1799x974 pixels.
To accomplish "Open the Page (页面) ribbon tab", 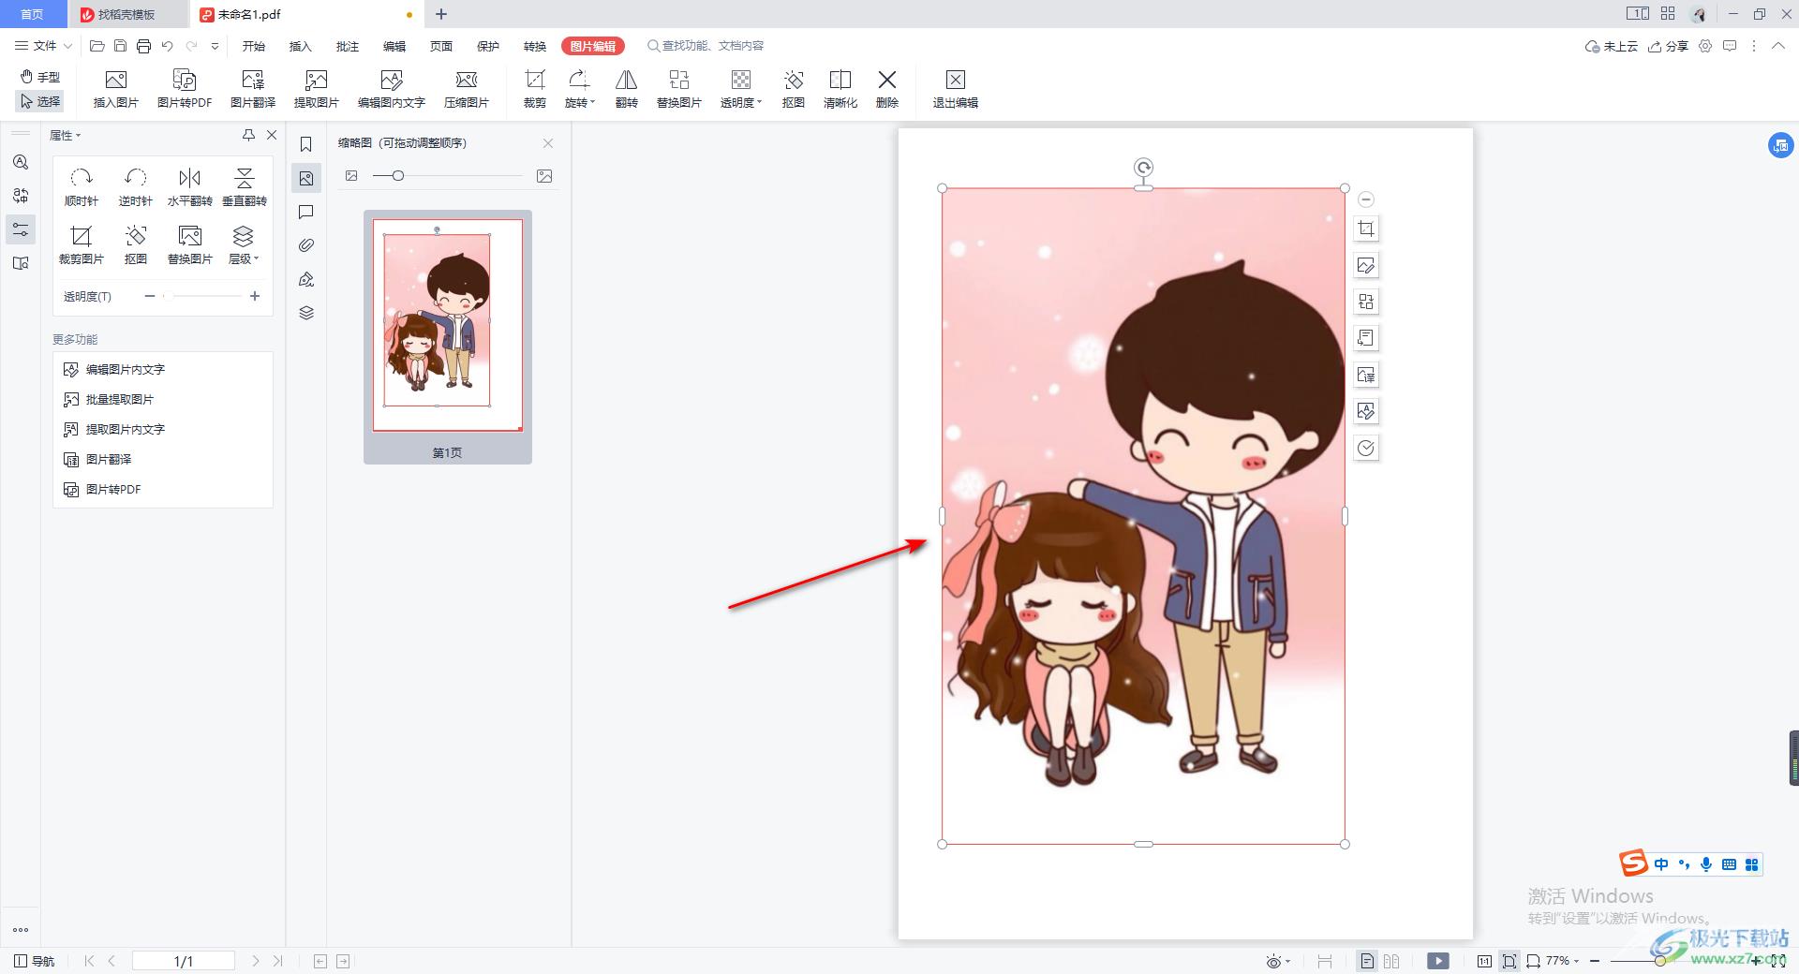I will 440,46.
